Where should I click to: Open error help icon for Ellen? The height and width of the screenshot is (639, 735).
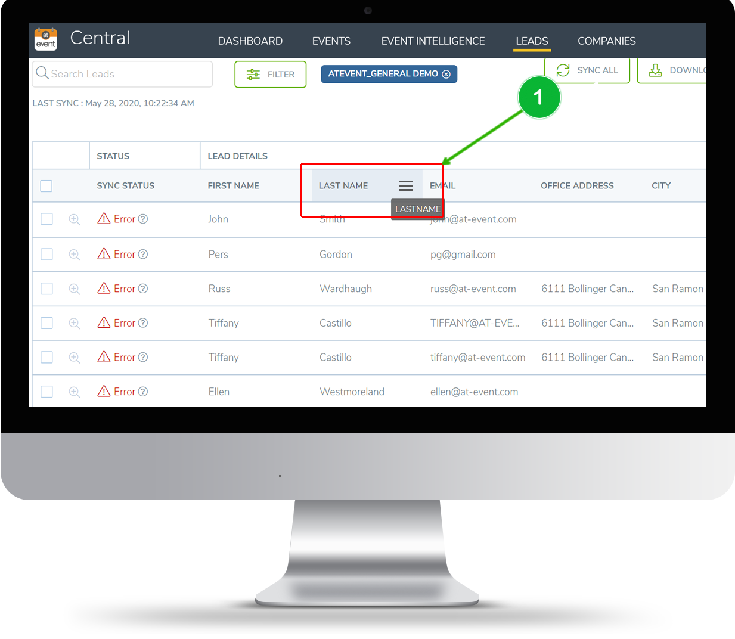[x=143, y=392]
